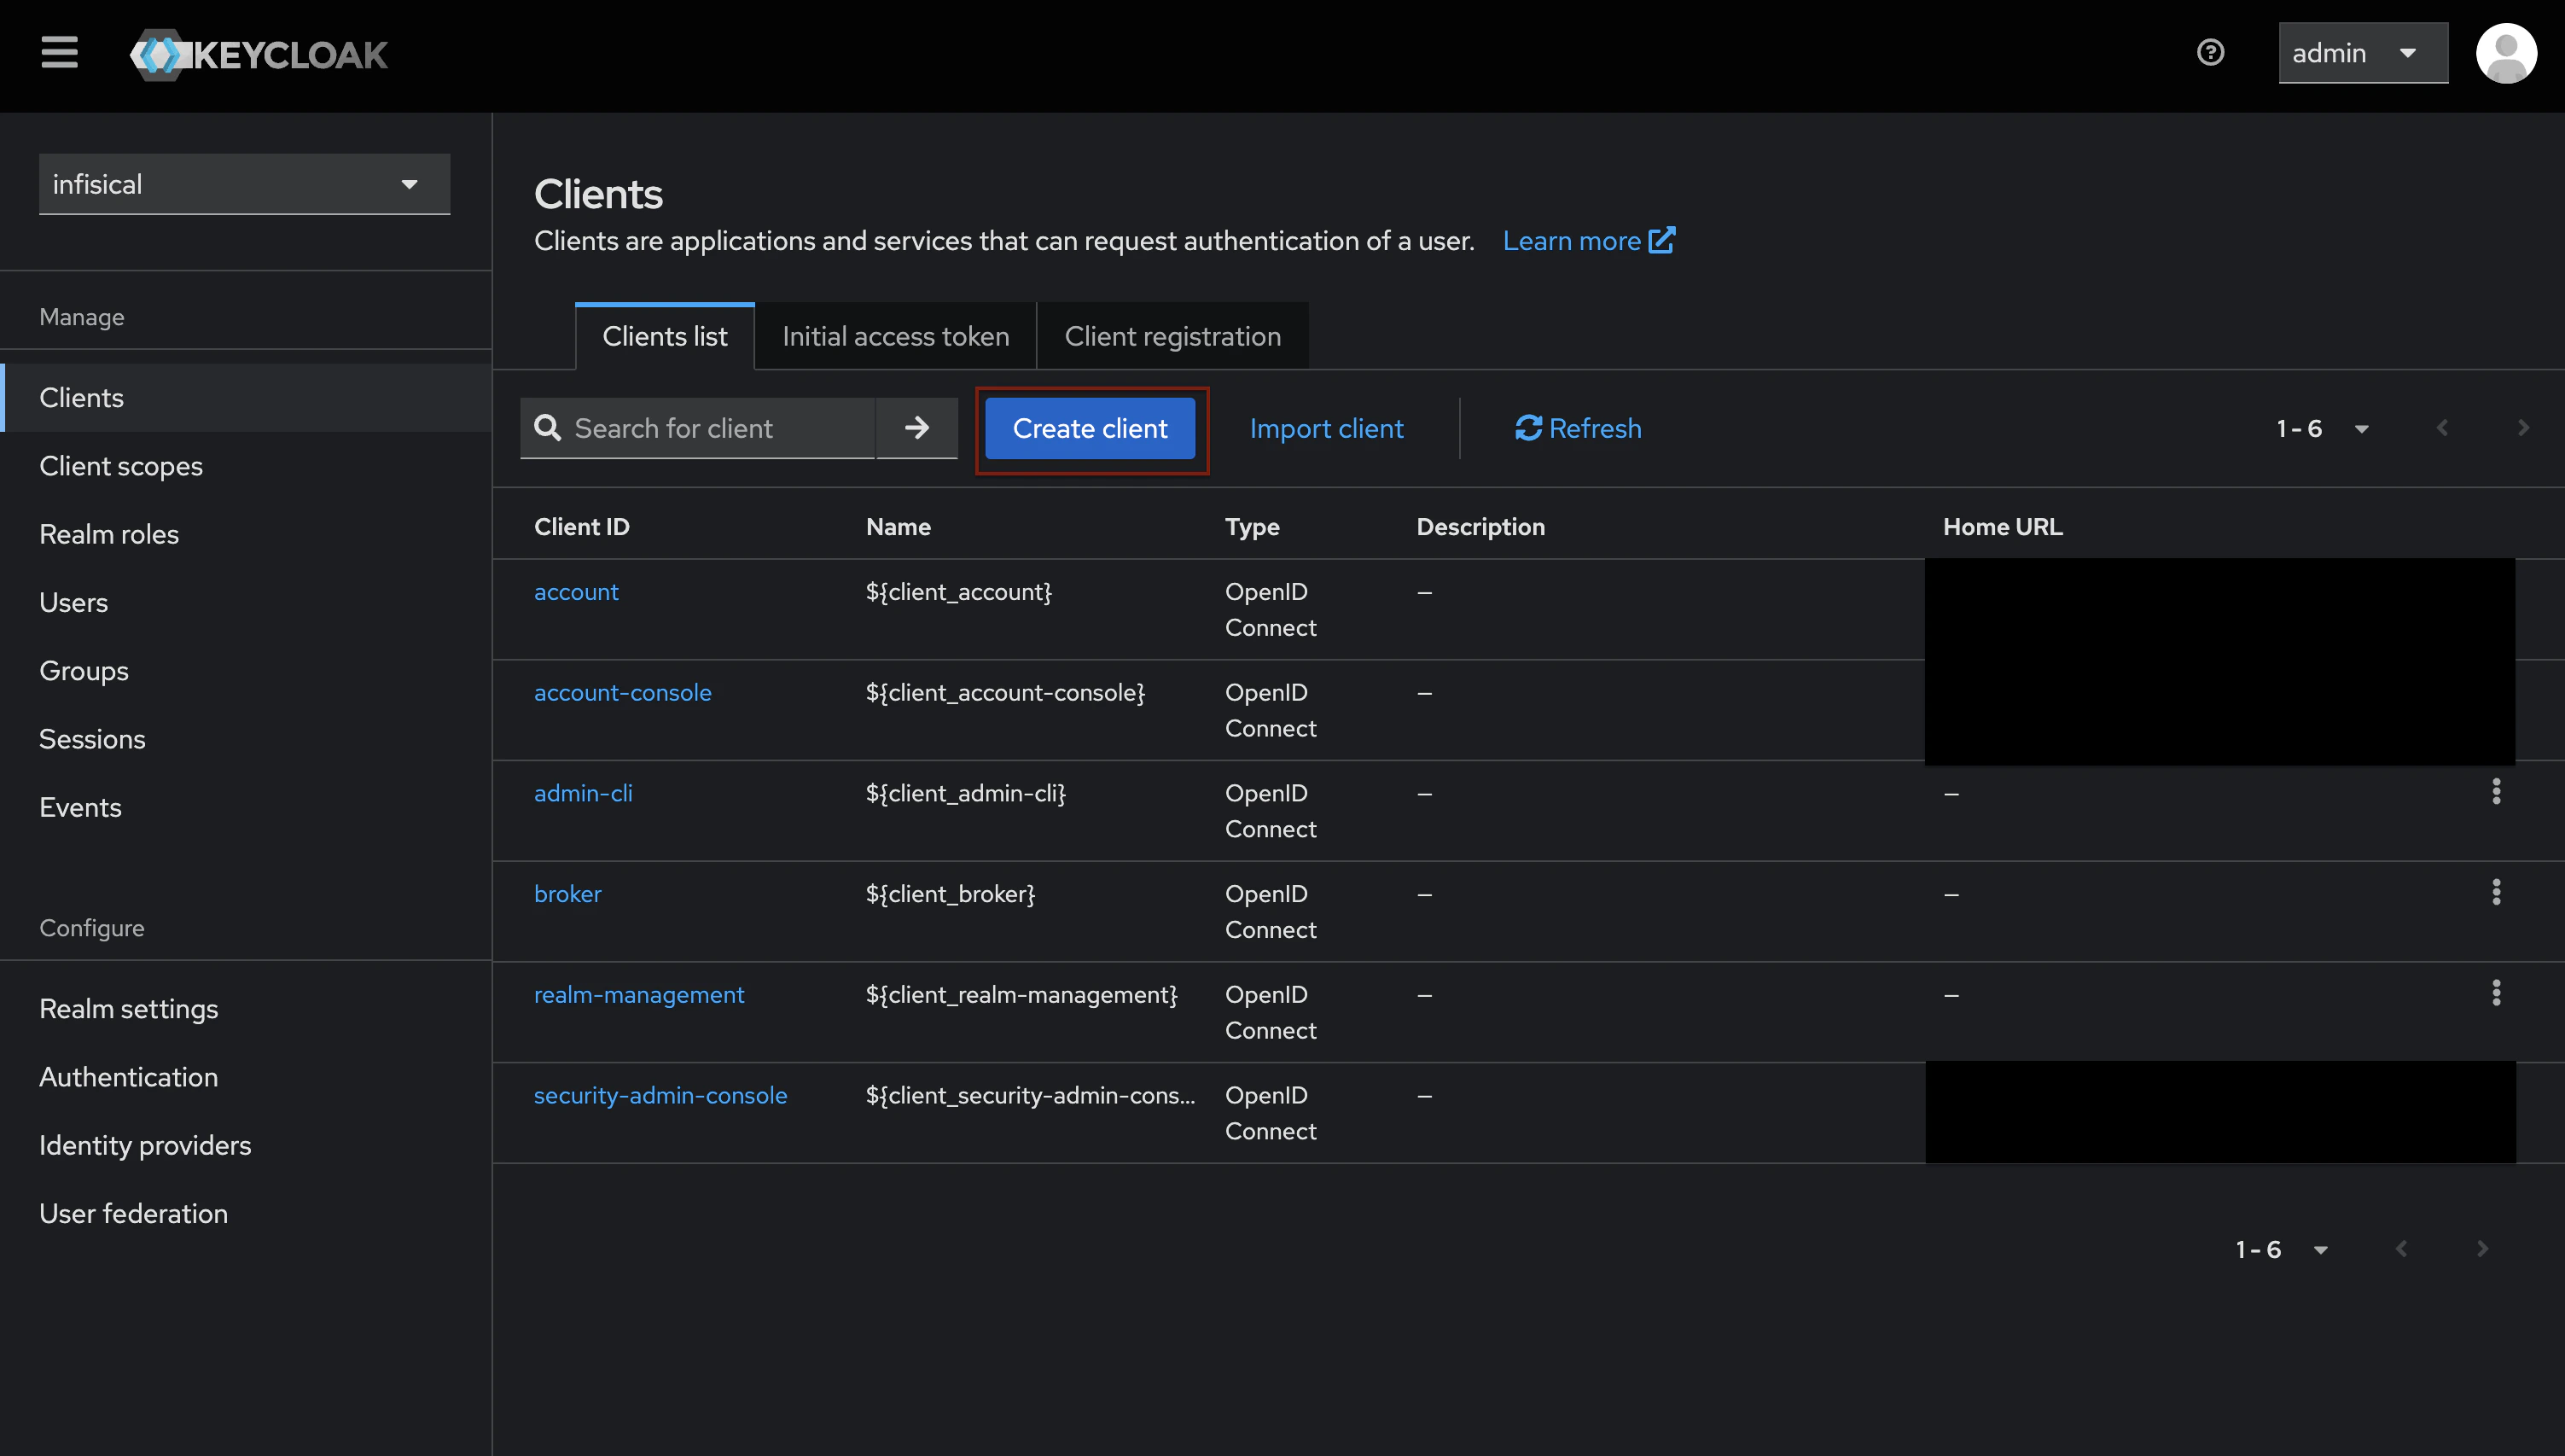Open top 1 - 6 per-page dropdown
The image size is (2565, 1456).
click(2322, 429)
